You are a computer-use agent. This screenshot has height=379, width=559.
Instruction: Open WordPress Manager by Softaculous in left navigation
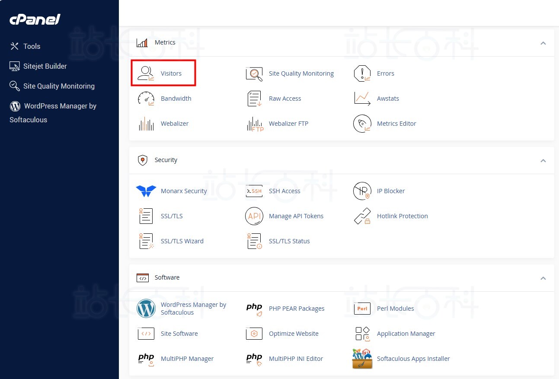coord(53,113)
